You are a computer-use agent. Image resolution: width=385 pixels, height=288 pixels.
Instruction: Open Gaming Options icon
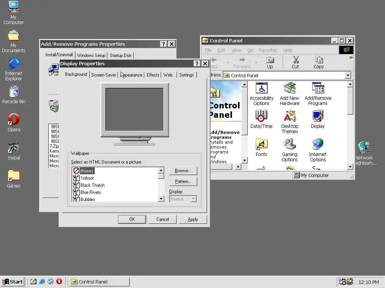(x=290, y=150)
